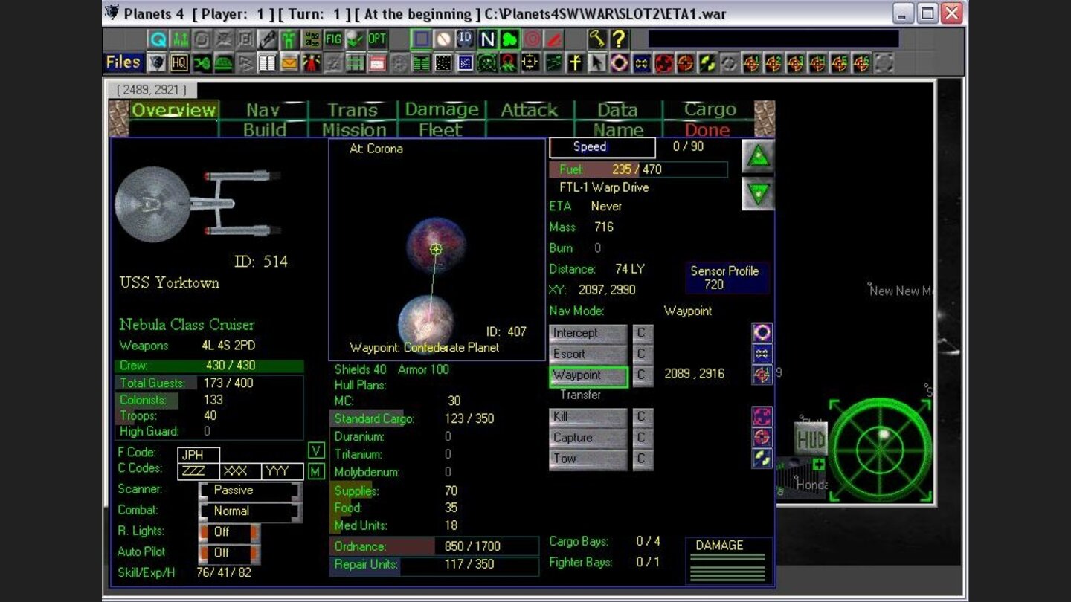This screenshot has height=602, width=1071.
Task: Click the Escort button
Action: point(588,354)
